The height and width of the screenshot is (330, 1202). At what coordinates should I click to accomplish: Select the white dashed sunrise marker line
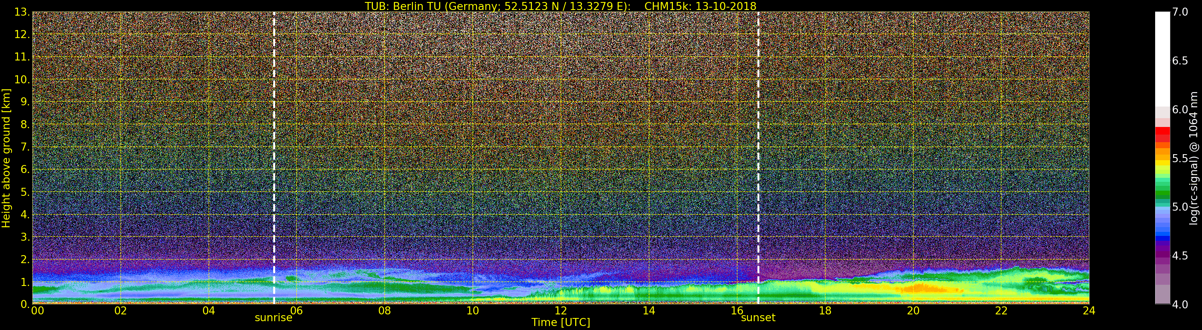pyautogui.click(x=274, y=158)
